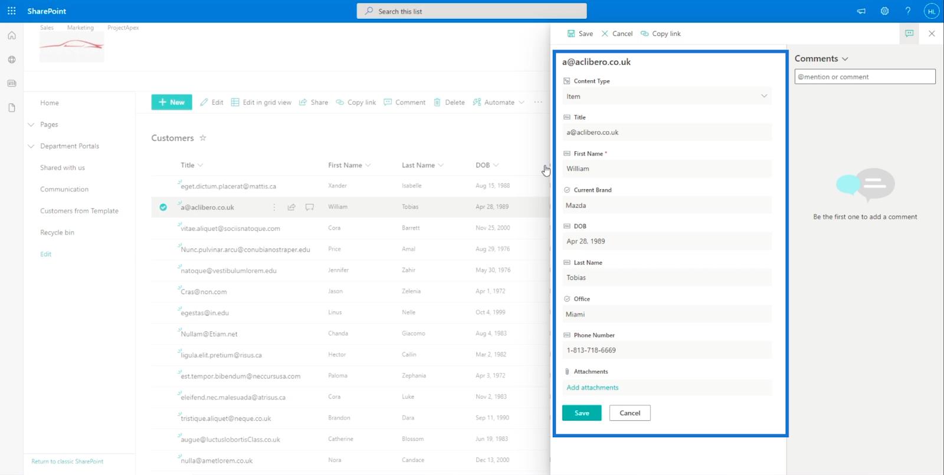Open the toolbar overflow ellipsis menu
The image size is (944, 475).
[538, 102]
